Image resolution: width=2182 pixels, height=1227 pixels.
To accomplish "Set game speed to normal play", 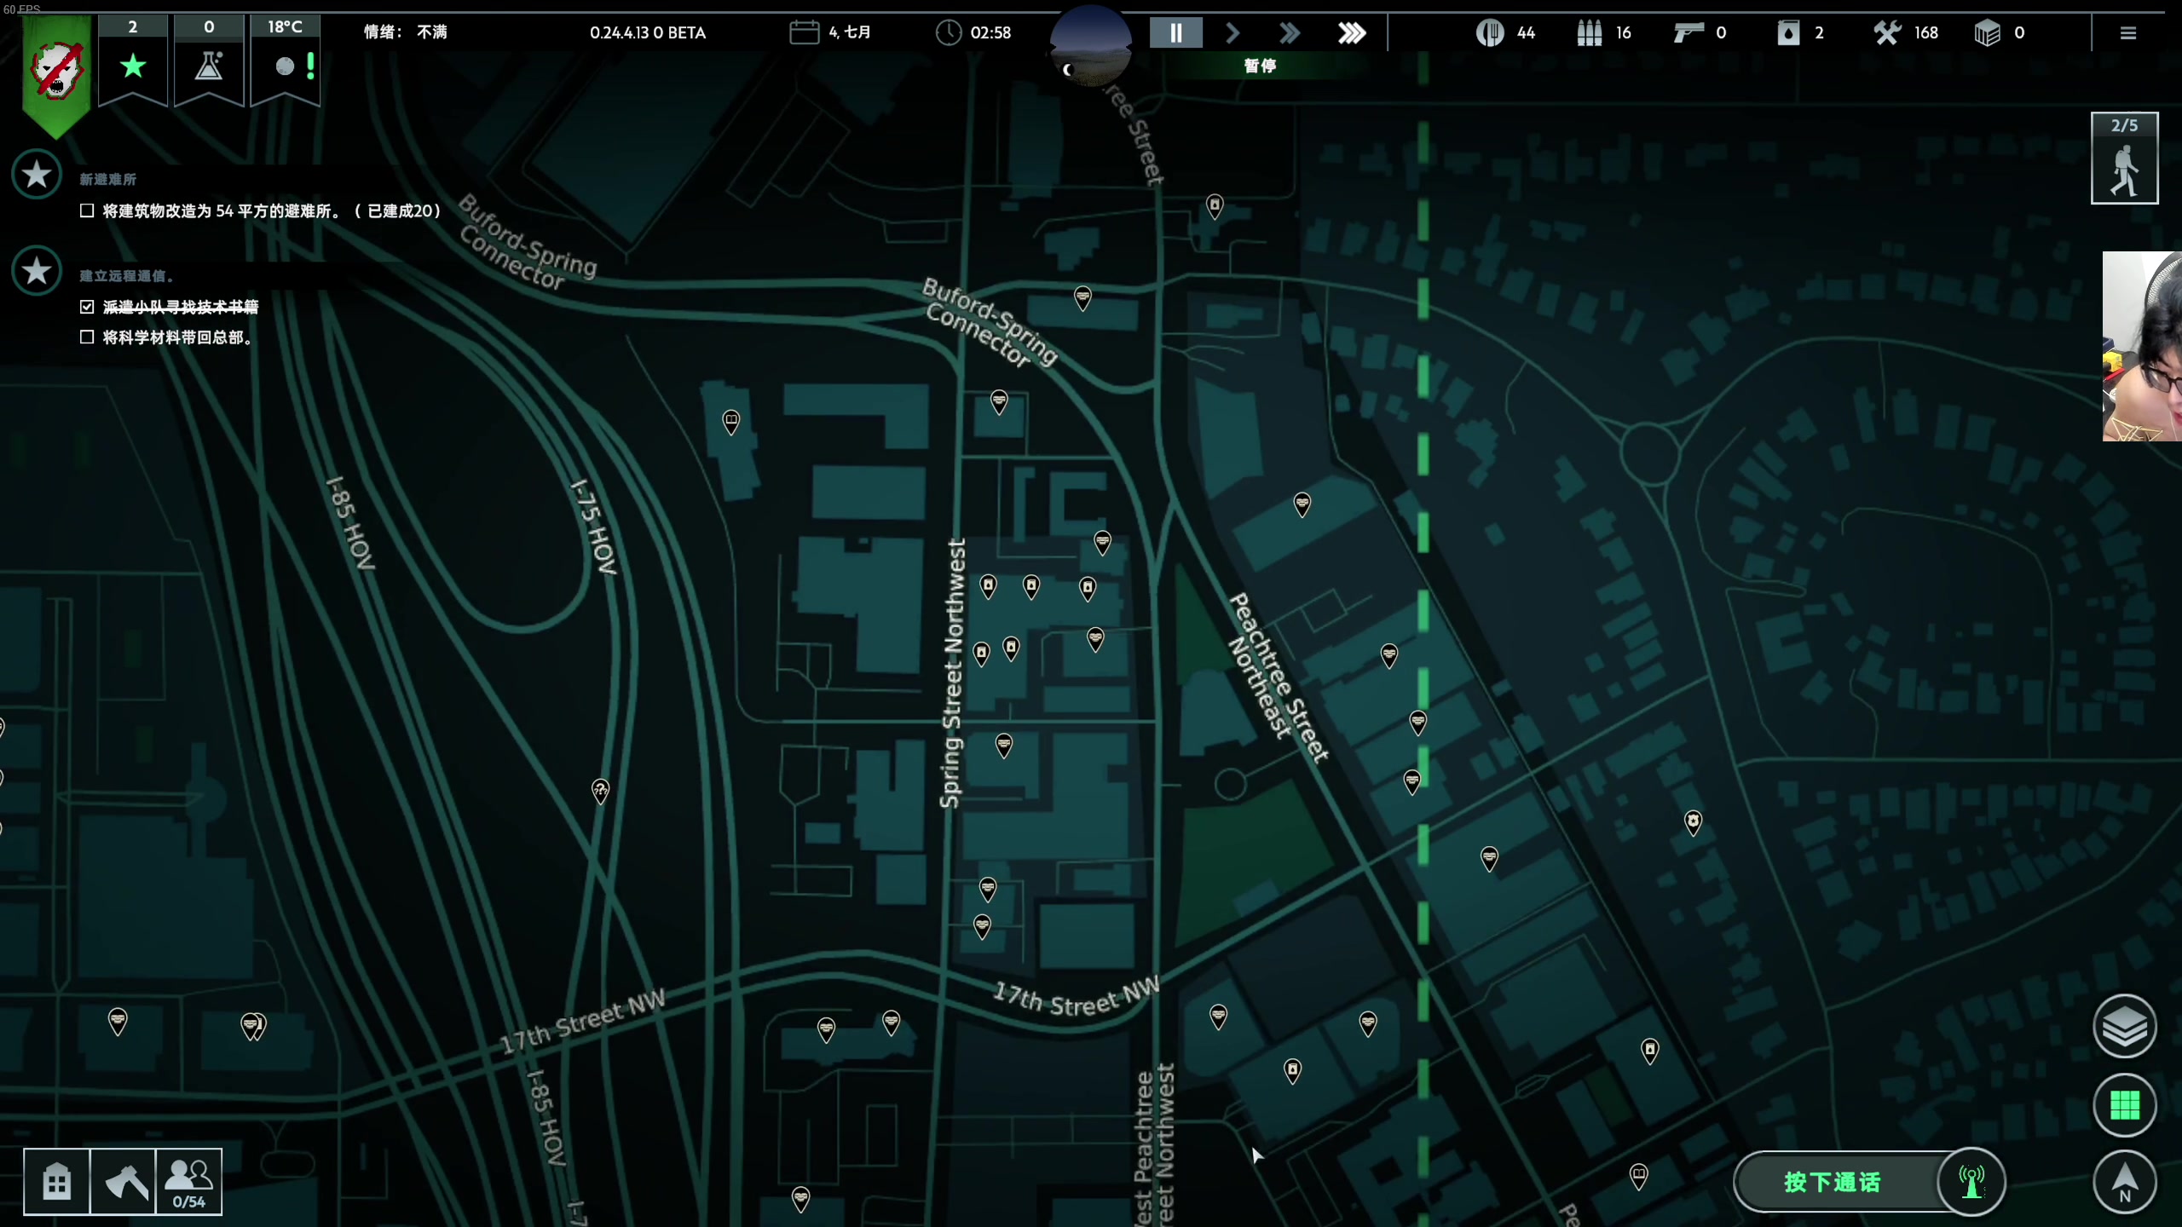I will [x=1232, y=33].
